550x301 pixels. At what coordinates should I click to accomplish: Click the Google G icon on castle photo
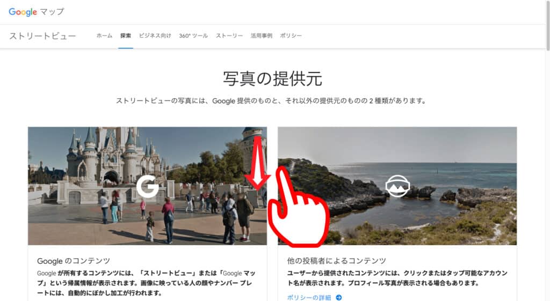point(148,186)
